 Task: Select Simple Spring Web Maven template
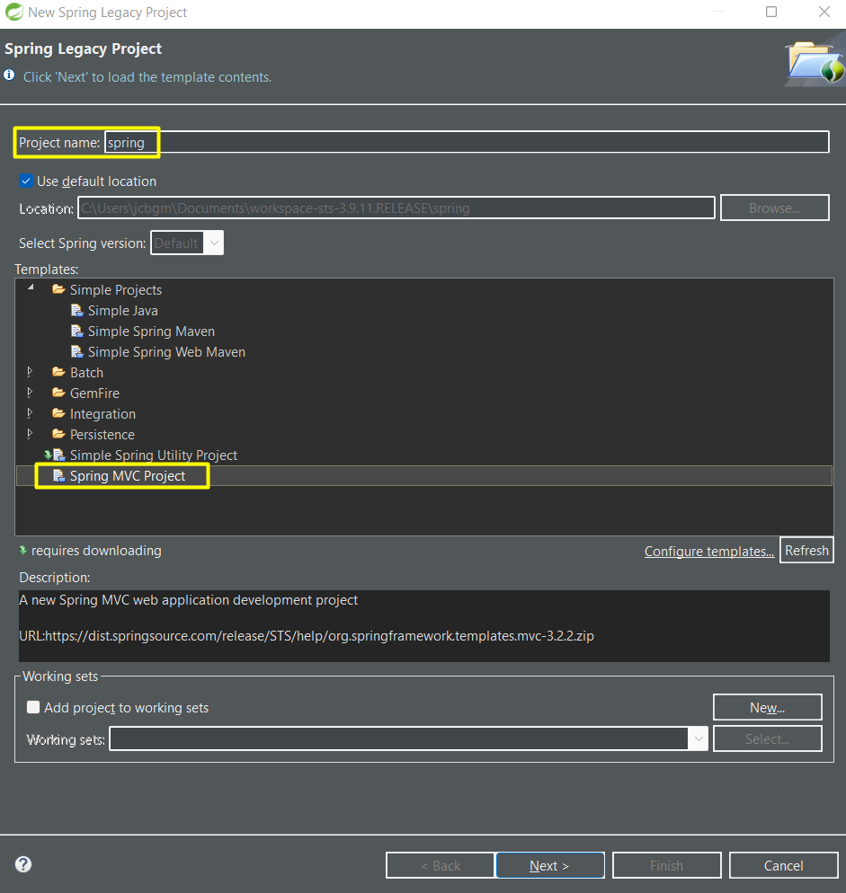[166, 352]
